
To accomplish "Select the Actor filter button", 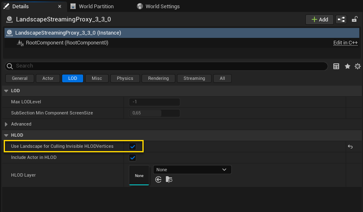I will pyautogui.click(x=48, y=79).
